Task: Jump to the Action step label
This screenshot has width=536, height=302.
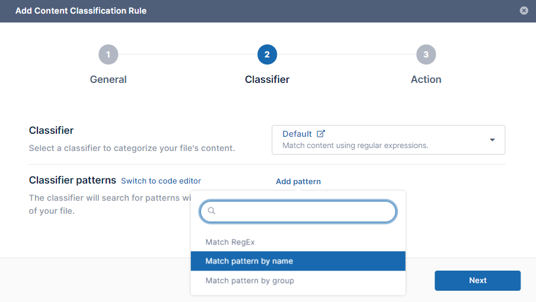Action: [x=426, y=79]
